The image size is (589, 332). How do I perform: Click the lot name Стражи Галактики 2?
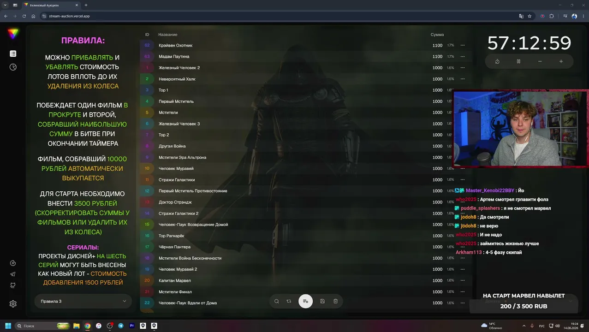pos(178,213)
